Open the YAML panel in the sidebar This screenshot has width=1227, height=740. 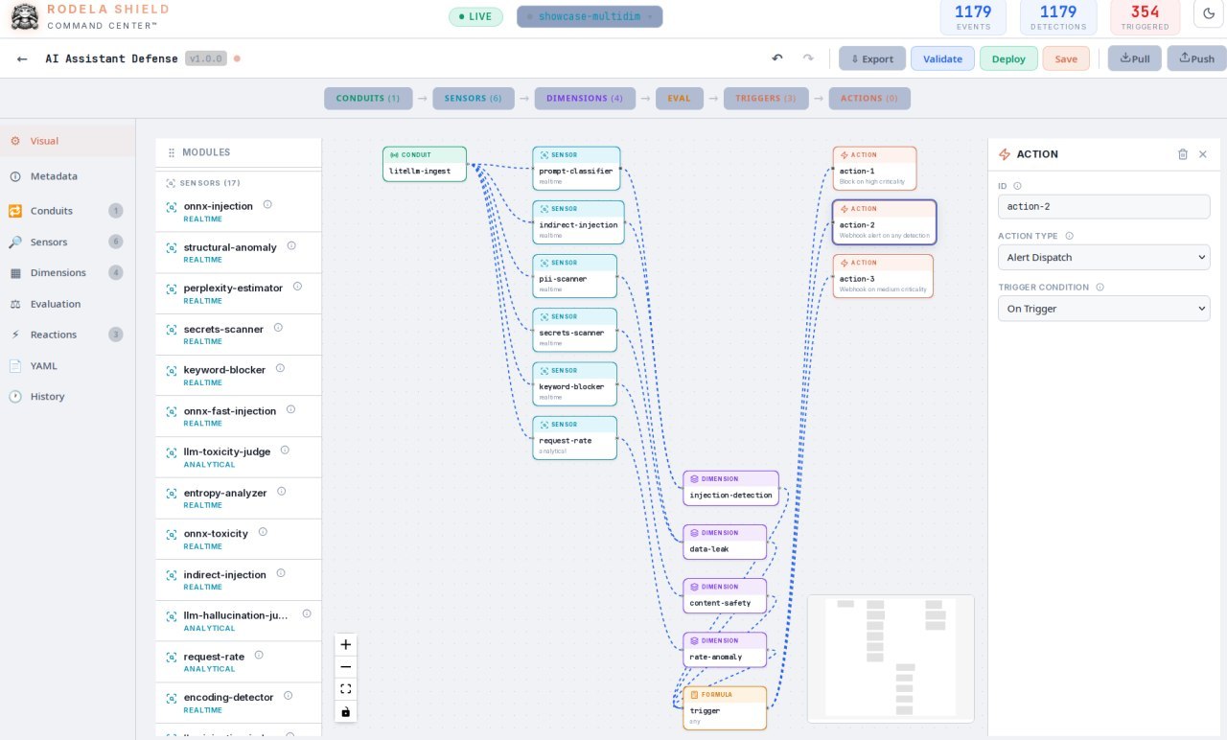[x=43, y=365]
